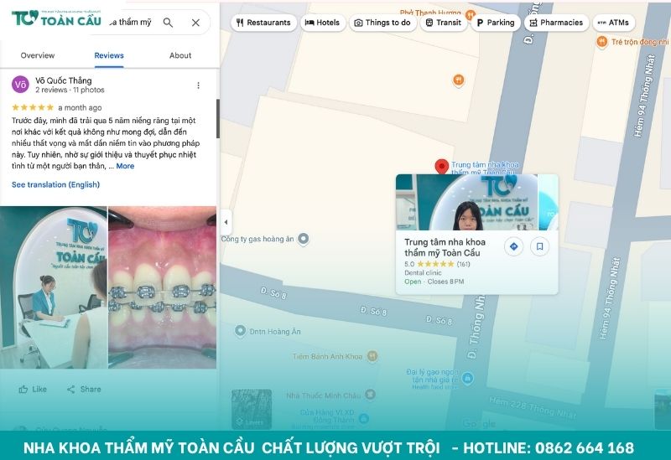This screenshot has width=671, height=460.
Task: Open Layers map thumbnail
Action: click(252, 410)
